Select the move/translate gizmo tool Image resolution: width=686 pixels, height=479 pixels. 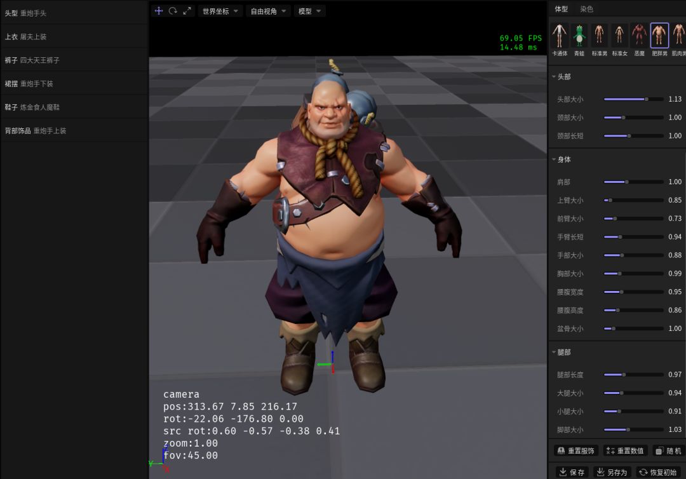[x=159, y=11]
